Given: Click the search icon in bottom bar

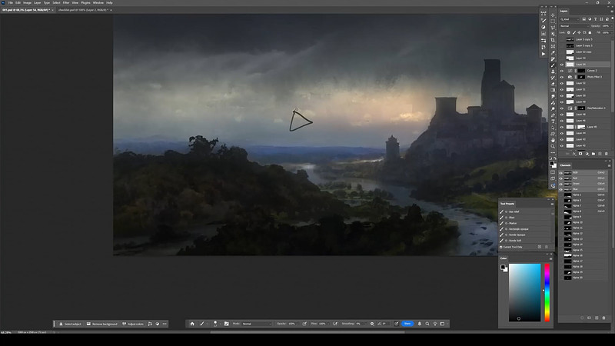Looking at the screenshot, I should point(427,324).
